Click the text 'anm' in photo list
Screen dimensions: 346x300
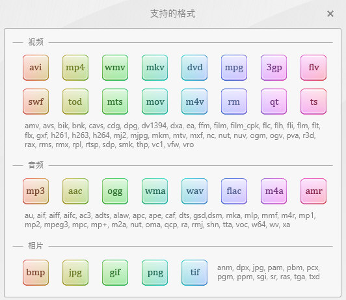[x=225, y=267]
